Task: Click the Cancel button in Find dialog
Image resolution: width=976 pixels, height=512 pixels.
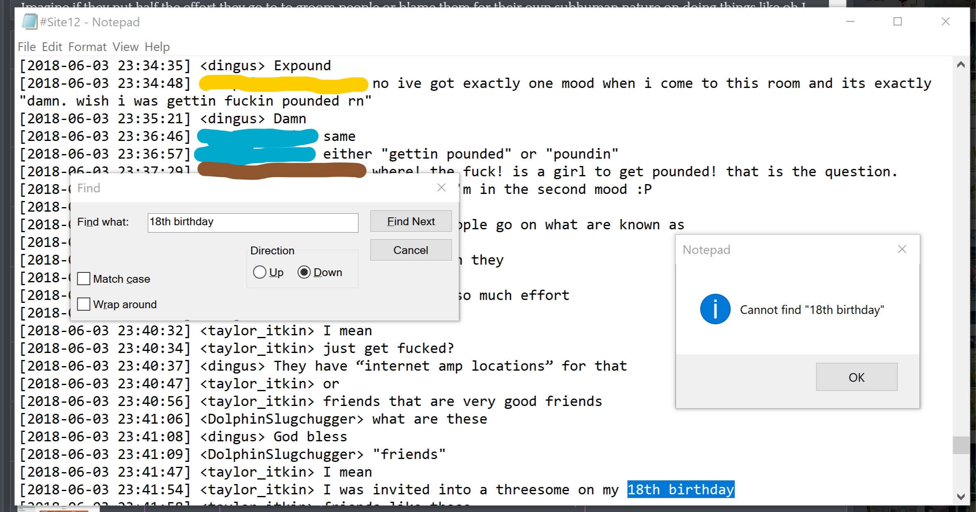Action: click(x=411, y=250)
